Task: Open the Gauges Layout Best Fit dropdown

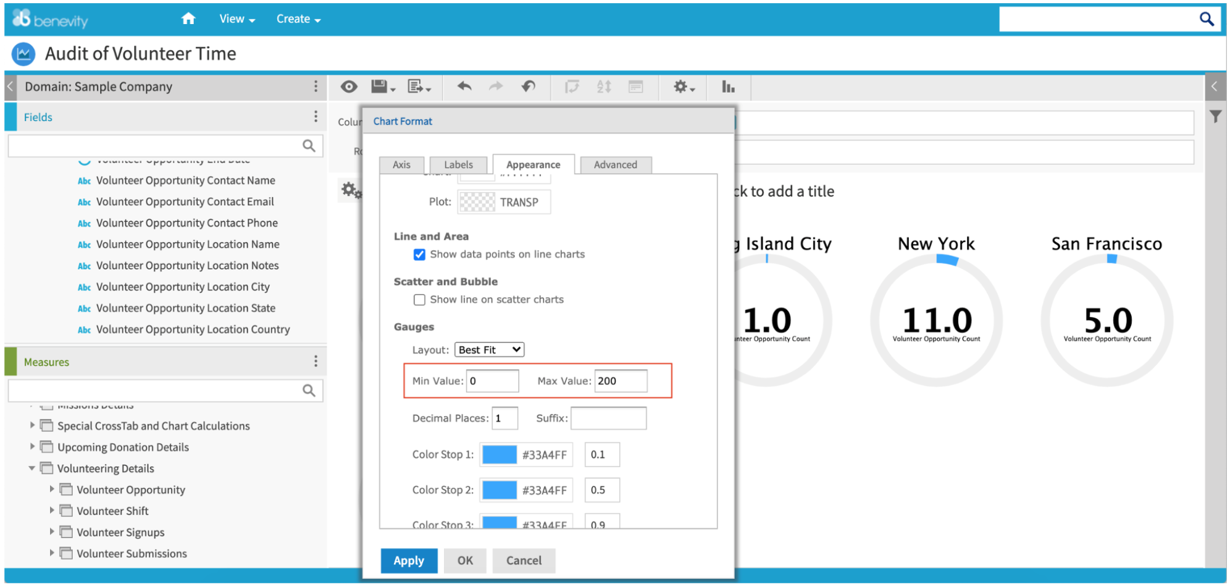Action: tap(490, 350)
